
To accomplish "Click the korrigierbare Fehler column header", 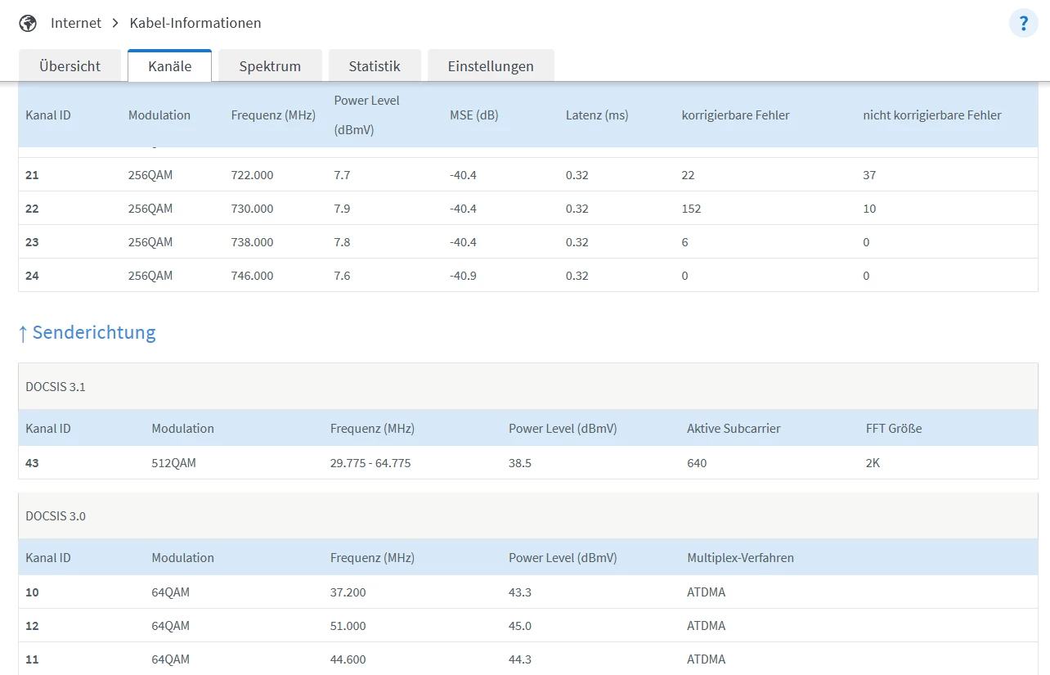I will coord(735,115).
